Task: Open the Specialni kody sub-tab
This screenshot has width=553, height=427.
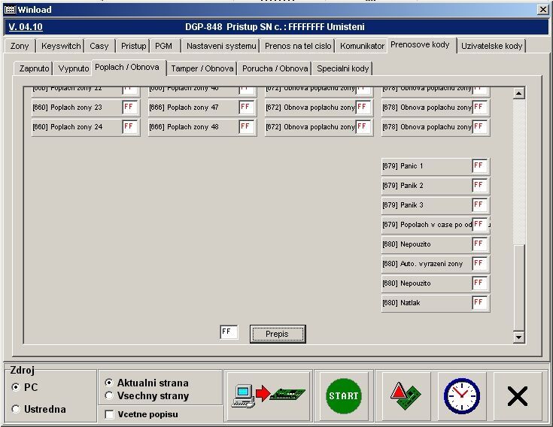Action: pos(342,68)
